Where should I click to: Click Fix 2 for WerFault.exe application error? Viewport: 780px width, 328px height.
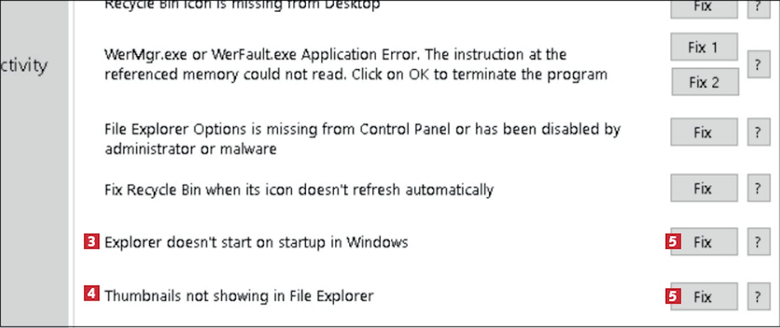pos(705,82)
